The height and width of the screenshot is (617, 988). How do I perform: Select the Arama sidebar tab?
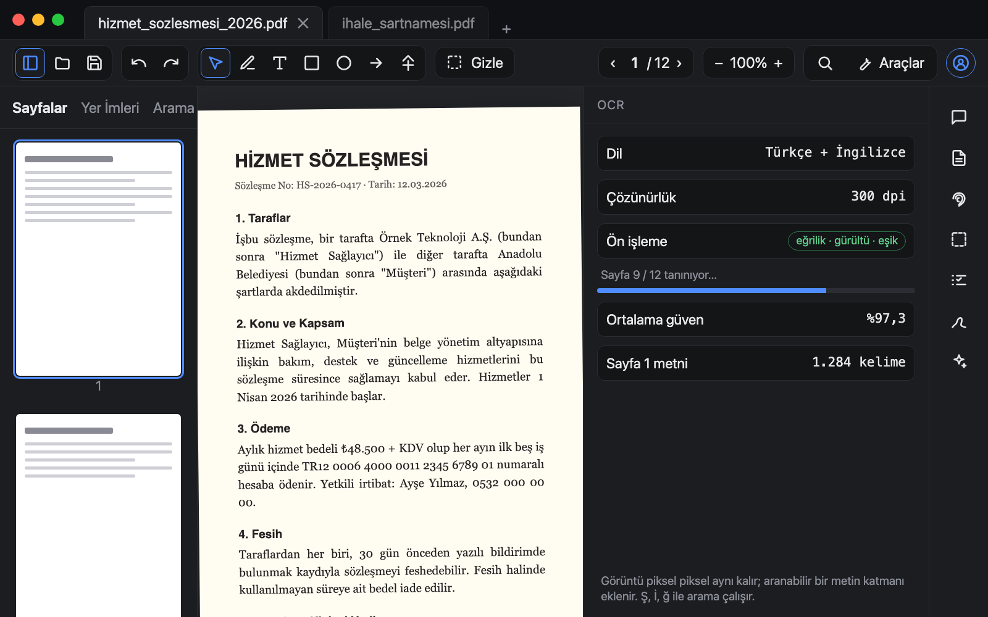[174, 108]
